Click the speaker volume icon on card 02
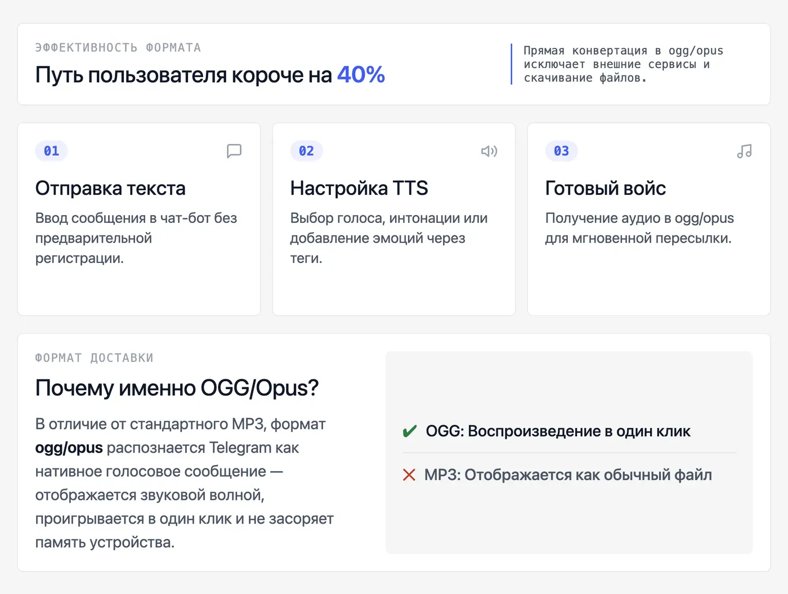 [x=489, y=151]
